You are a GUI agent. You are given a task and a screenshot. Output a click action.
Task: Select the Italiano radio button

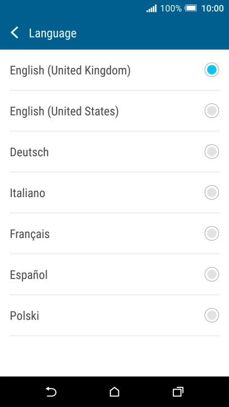pos(212,193)
